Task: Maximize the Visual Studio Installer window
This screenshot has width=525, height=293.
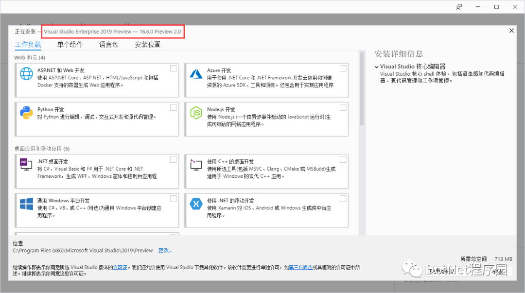Action: pos(496,7)
